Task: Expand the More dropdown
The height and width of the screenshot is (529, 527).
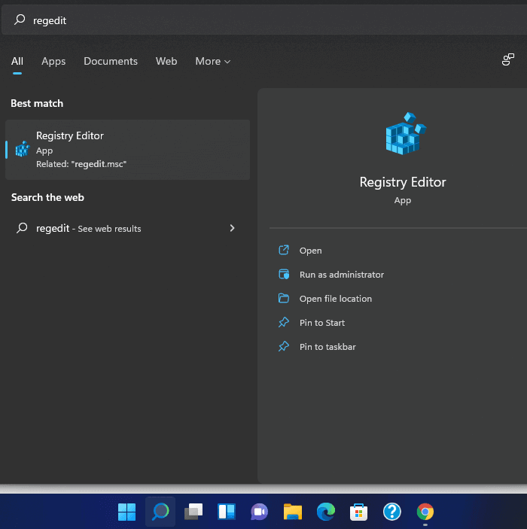Action: click(213, 61)
